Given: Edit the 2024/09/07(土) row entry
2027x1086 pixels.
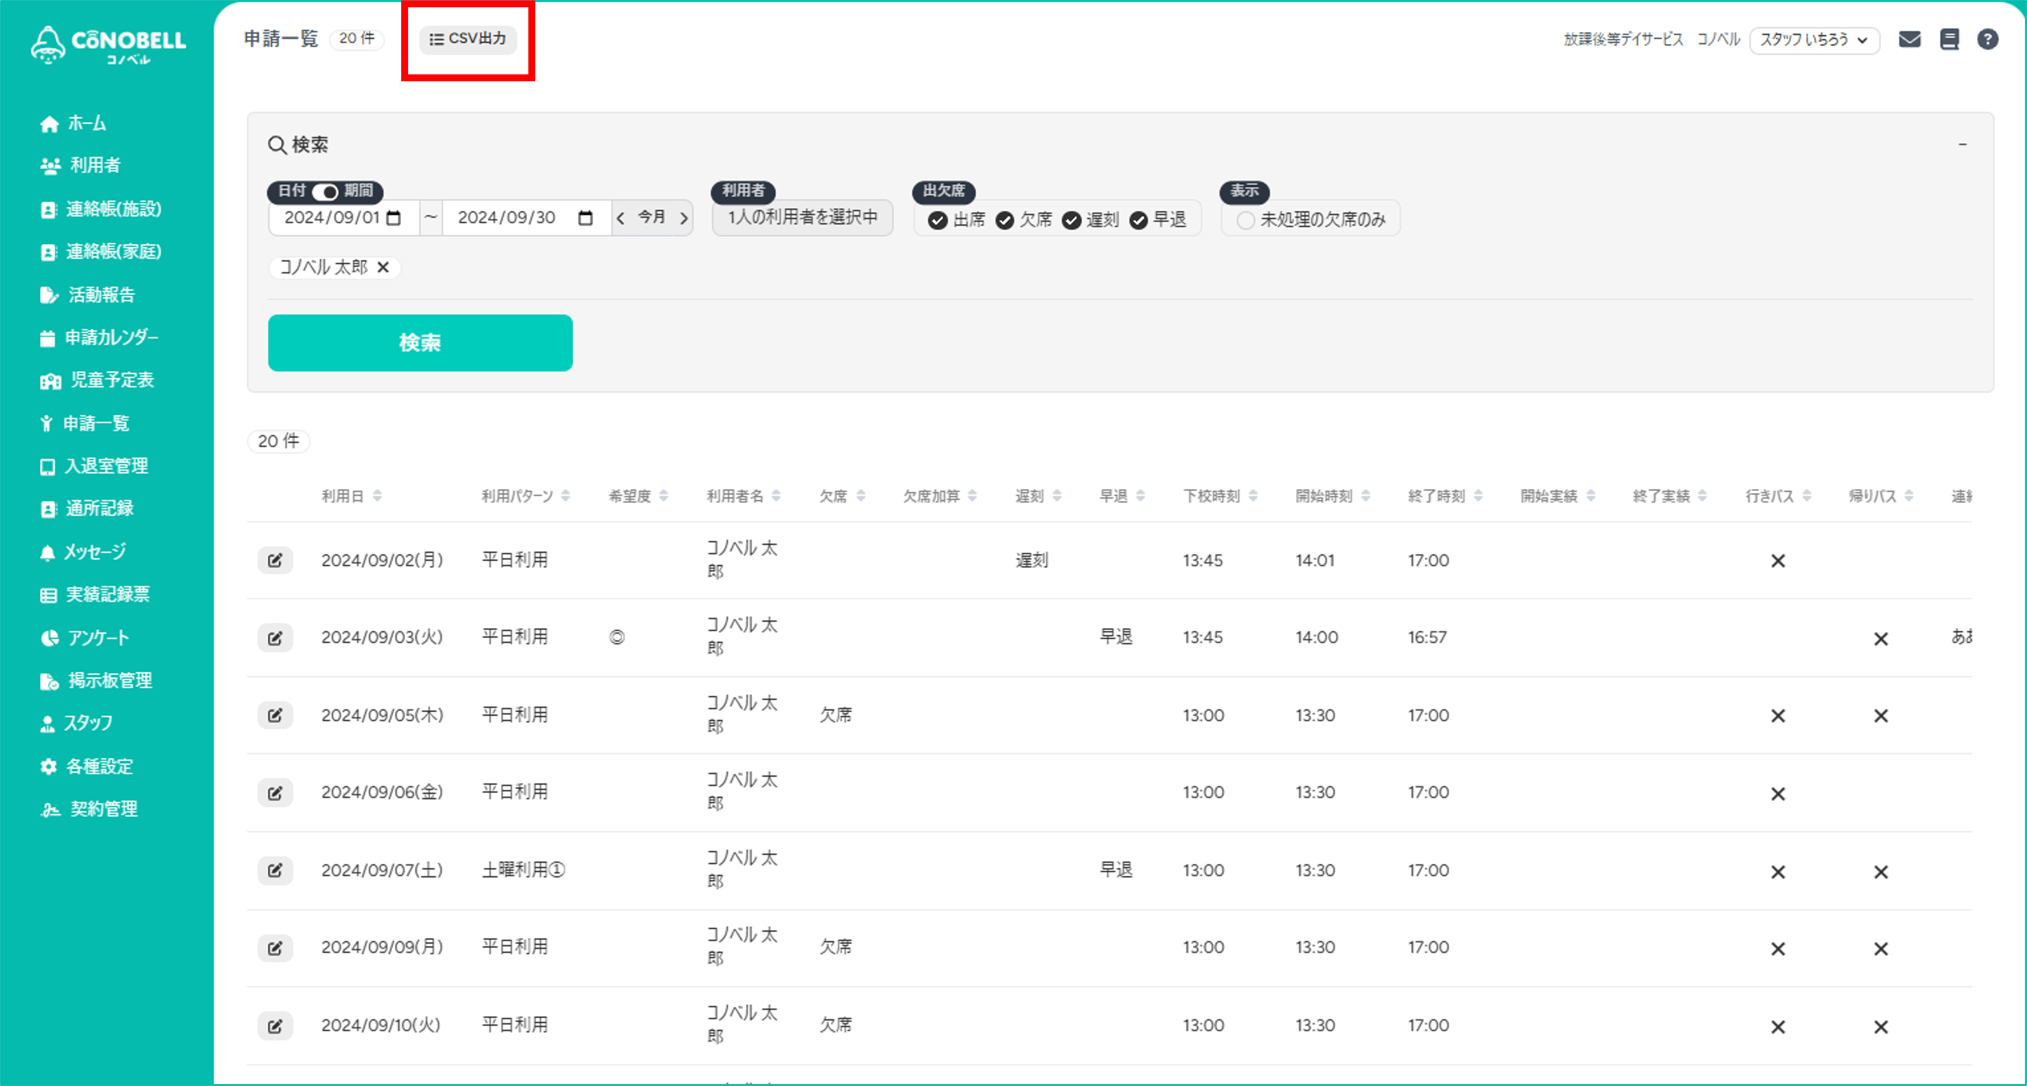Looking at the screenshot, I should (275, 871).
